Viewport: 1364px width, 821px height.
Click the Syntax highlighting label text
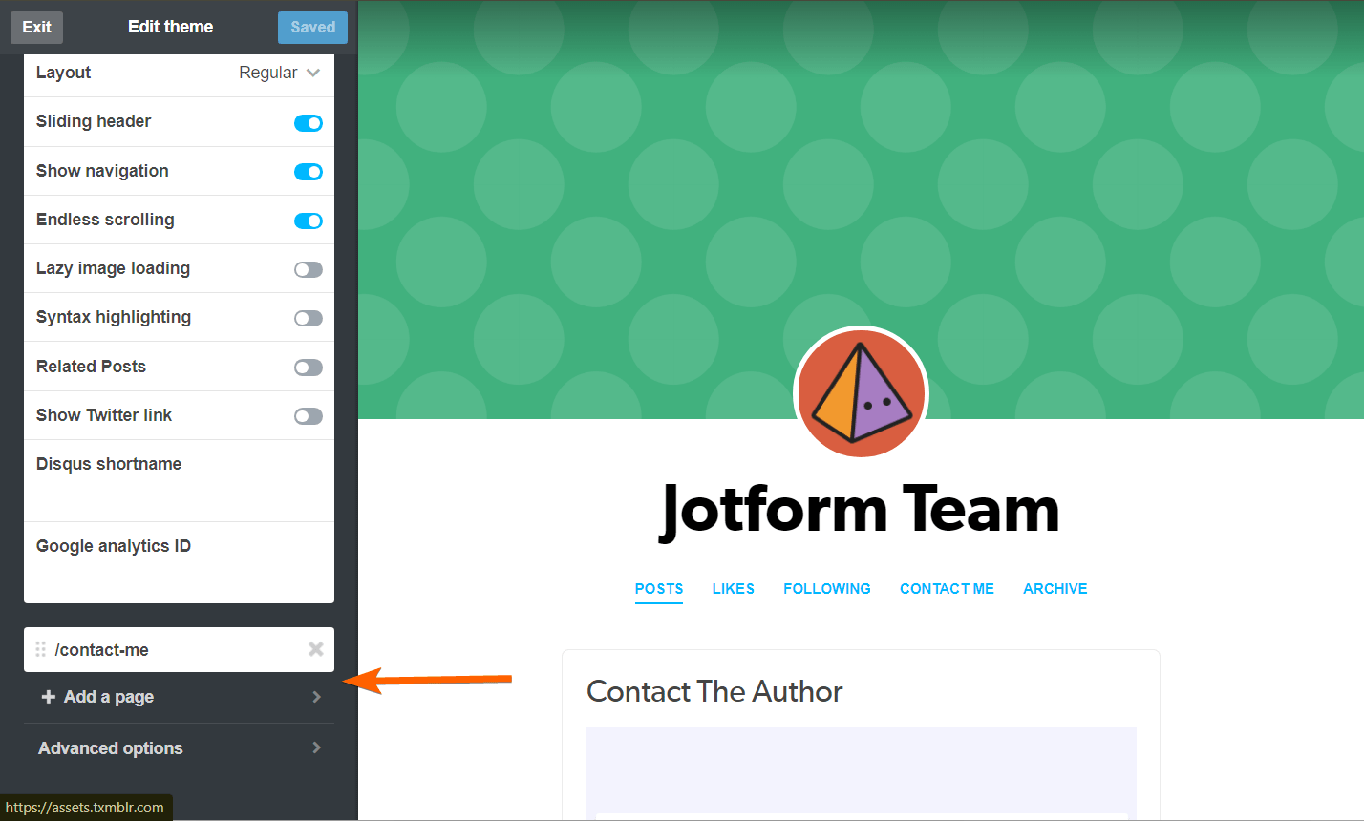(x=114, y=317)
